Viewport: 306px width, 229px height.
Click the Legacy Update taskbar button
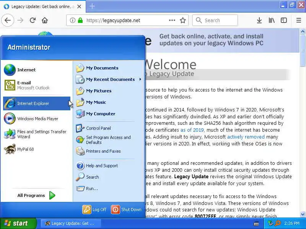[71, 223]
